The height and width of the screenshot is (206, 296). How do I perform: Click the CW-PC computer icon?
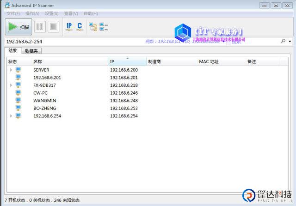[18, 93]
